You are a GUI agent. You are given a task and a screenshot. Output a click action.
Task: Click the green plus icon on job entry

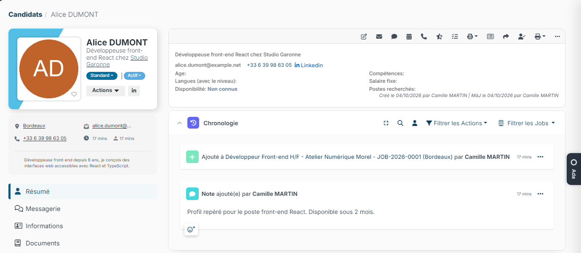[192, 157]
